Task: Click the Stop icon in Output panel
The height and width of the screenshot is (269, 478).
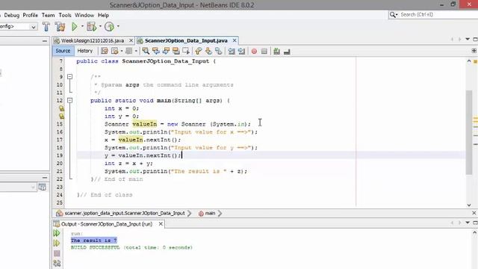Action: pyautogui.click(x=57, y=253)
